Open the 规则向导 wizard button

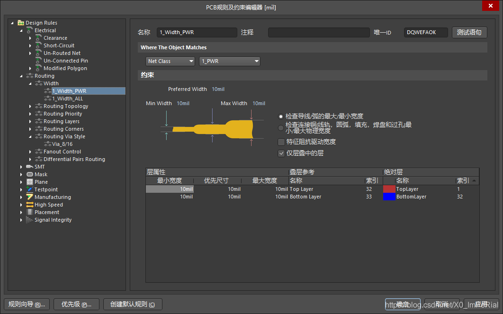(27, 304)
